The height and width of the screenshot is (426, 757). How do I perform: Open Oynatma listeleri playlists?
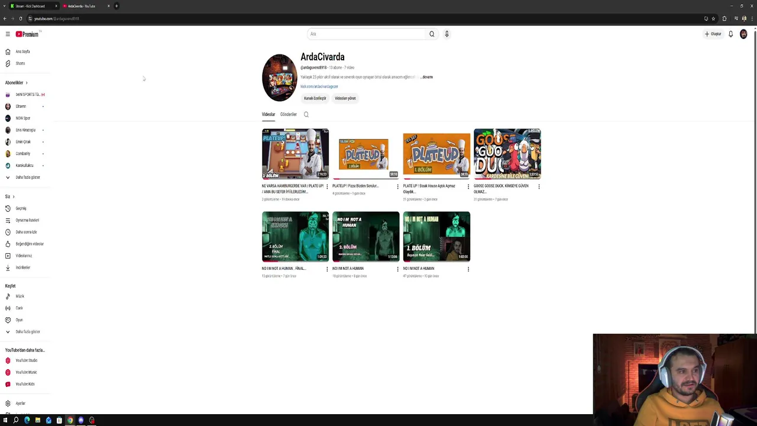pyautogui.click(x=27, y=220)
